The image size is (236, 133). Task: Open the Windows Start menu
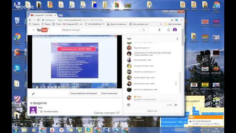coord(15,130)
